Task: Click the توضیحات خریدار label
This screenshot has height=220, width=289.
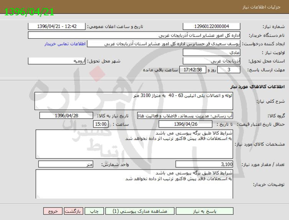Action: [x=269, y=184]
